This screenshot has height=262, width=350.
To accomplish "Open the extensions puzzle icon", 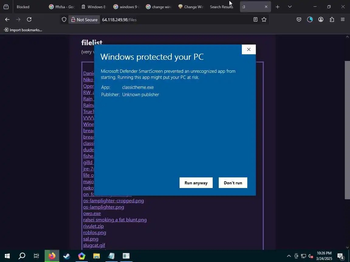I will [x=332, y=20].
